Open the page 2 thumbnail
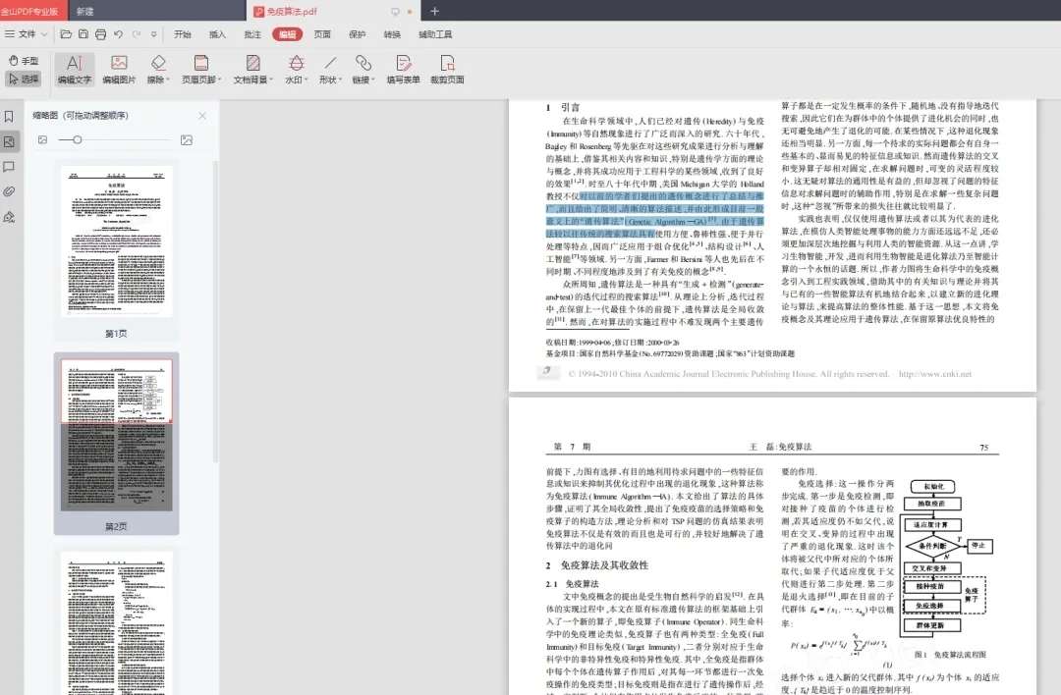1061x695 pixels. coord(116,435)
